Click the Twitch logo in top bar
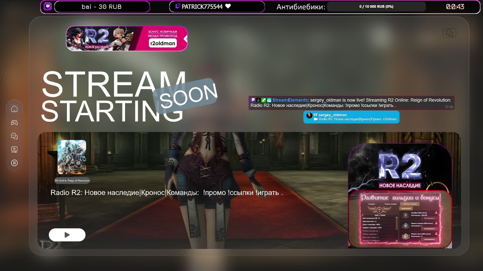 point(48,7)
